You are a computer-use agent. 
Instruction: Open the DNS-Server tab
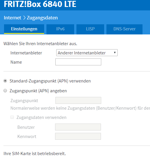(124, 29)
